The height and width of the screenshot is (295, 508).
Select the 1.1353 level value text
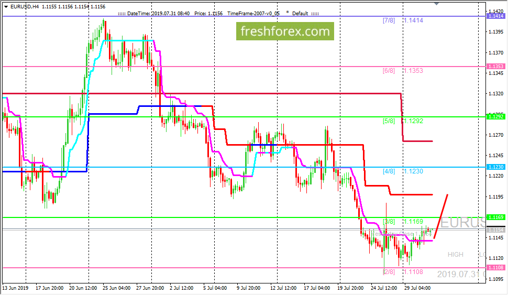point(413,71)
